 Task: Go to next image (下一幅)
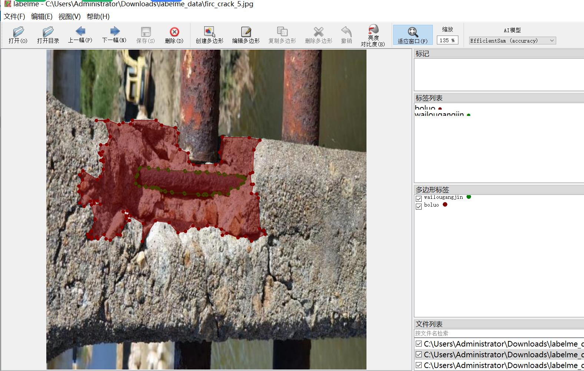[114, 35]
